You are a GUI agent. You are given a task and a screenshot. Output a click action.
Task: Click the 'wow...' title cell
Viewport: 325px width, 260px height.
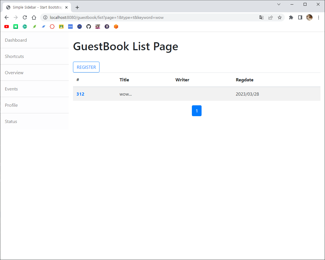(126, 94)
